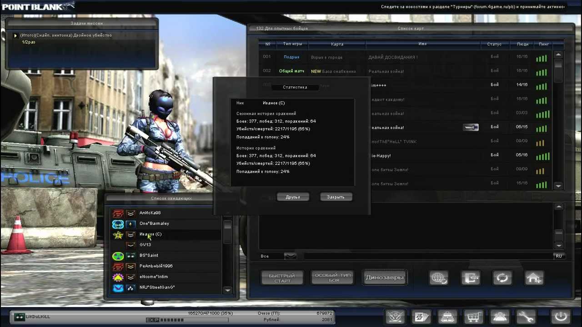The height and width of the screenshot is (327, 582).
Task: Click the Друзья button in statistics
Action: 293,197
